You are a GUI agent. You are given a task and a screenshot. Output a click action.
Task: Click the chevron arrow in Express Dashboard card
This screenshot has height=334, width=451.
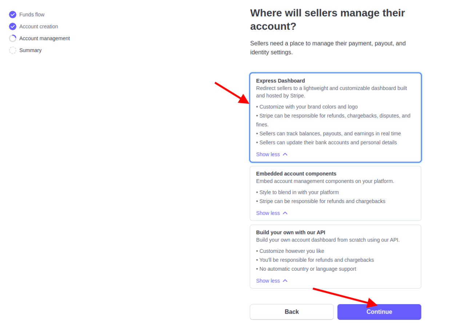point(285,154)
